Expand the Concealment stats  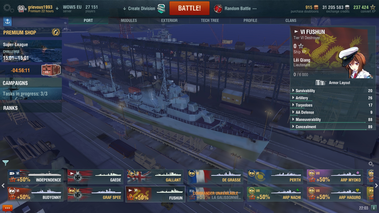[332, 127]
